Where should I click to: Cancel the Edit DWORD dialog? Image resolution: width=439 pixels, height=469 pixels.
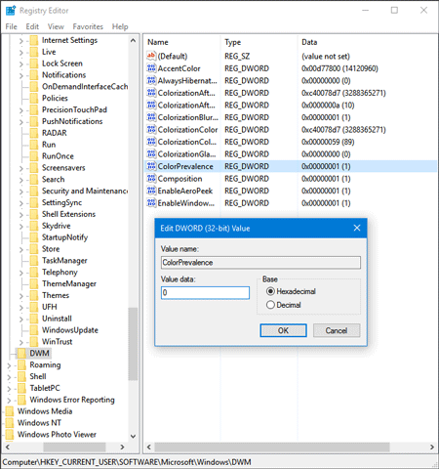(x=337, y=330)
